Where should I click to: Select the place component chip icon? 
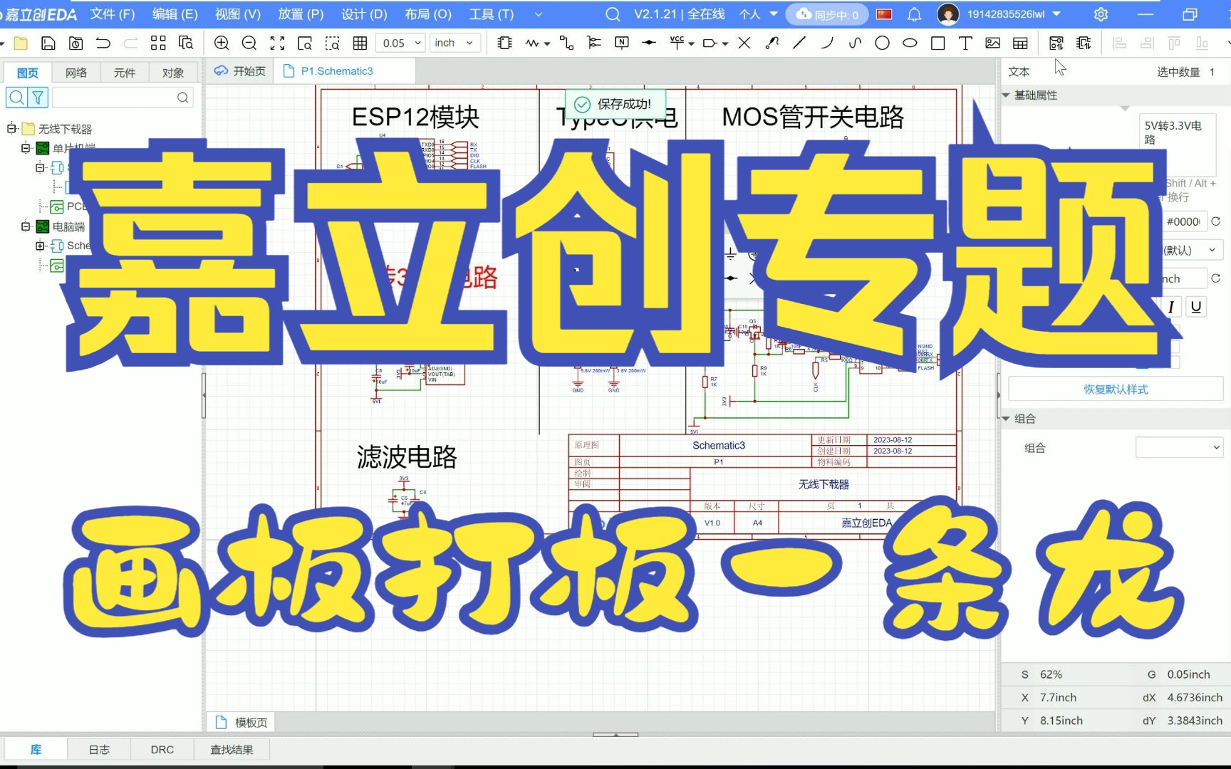point(505,43)
